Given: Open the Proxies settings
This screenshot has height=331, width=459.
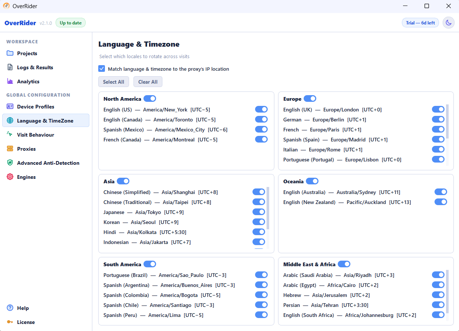Looking at the screenshot, I should [x=46, y=149].
